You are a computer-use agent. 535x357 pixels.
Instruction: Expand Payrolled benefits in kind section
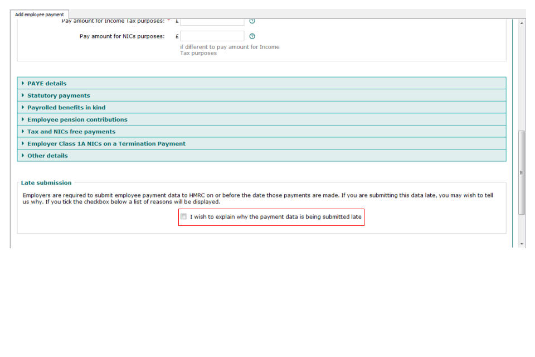click(261, 107)
